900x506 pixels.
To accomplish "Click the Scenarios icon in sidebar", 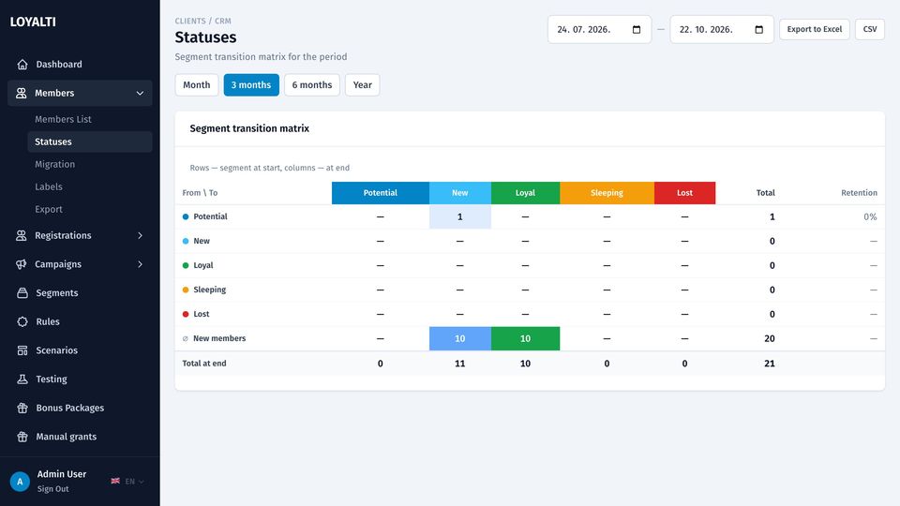I will (22, 350).
